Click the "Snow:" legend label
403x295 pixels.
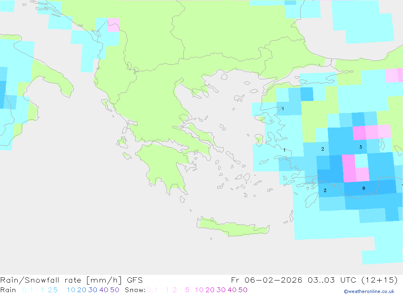click(135, 290)
